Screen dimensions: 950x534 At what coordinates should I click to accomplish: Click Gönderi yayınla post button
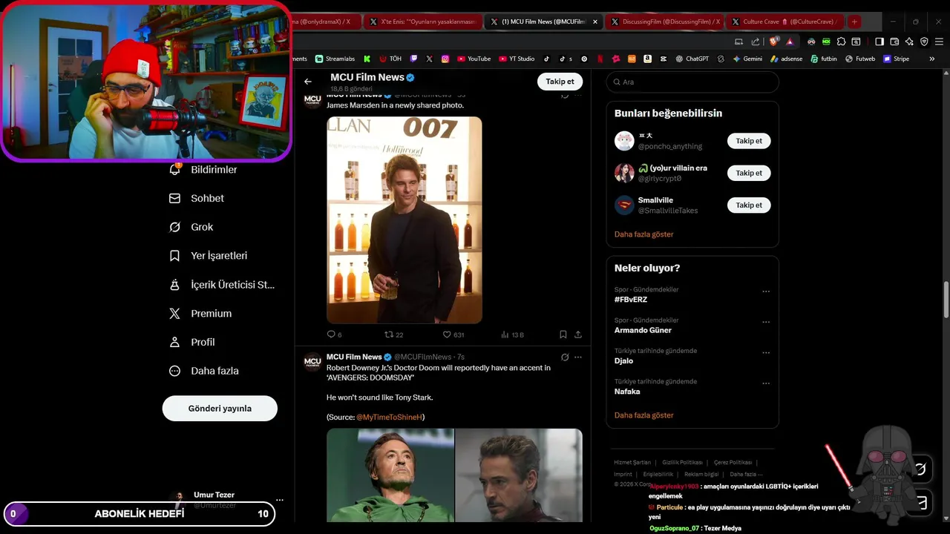[x=220, y=409]
